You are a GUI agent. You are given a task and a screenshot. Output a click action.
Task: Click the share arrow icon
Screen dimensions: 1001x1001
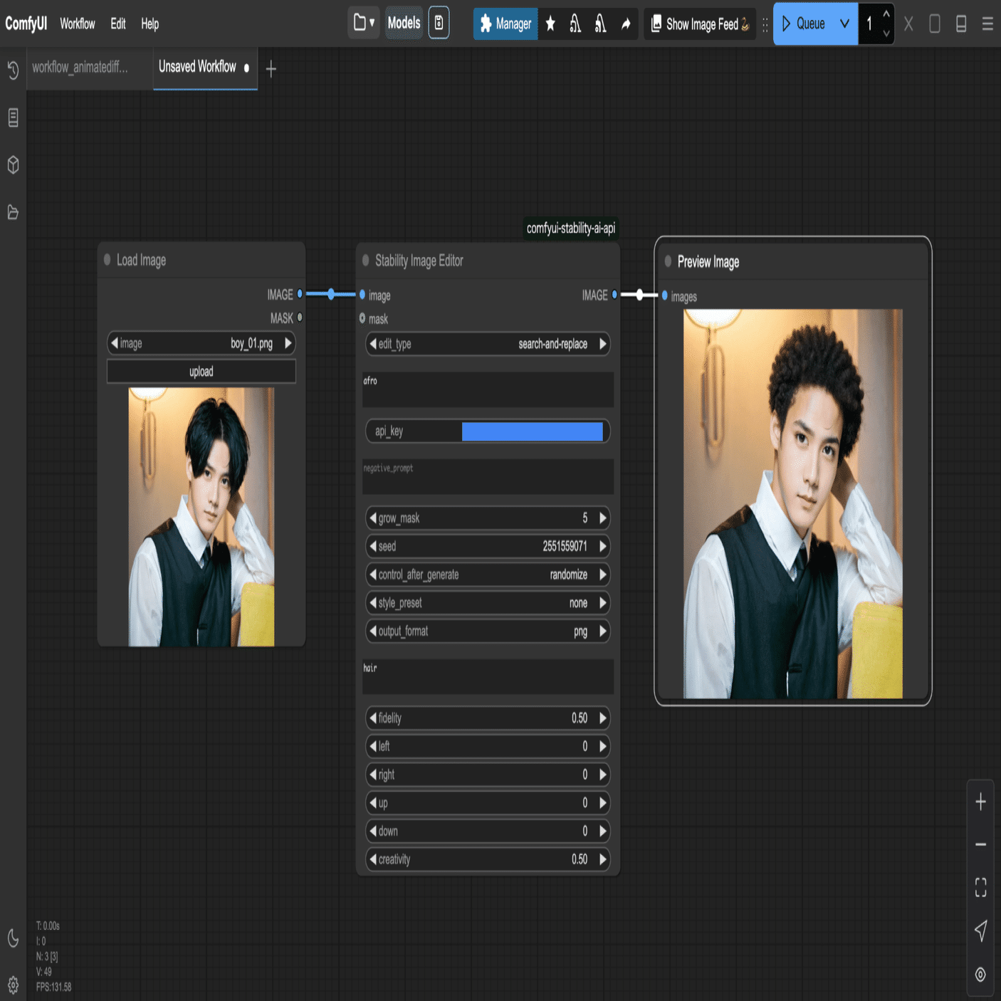[x=626, y=24]
